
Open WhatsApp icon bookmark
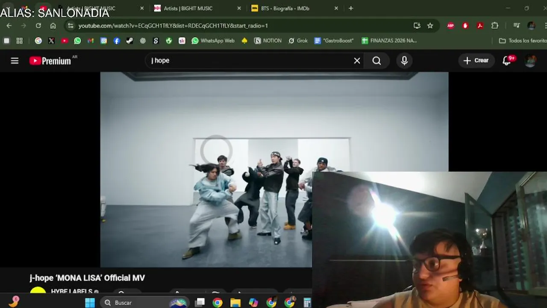click(x=77, y=41)
